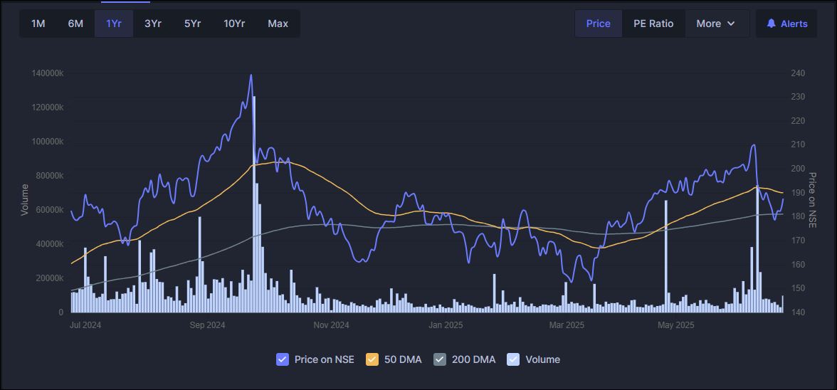Viewport: 837px width, 390px height.
Task: Uncheck the 50 DMA checkbox
Action: 372,359
